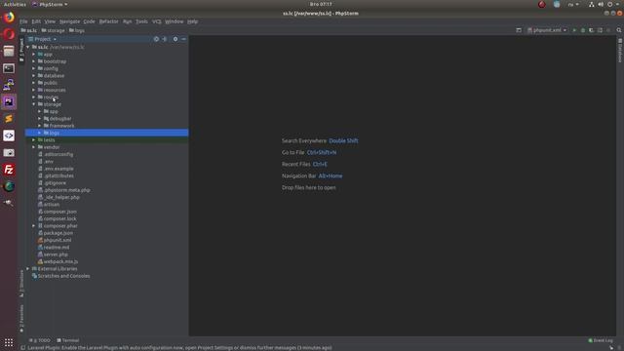The width and height of the screenshot is (624, 351).
Task: Open the Refactor menu
Action: click(x=108, y=21)
